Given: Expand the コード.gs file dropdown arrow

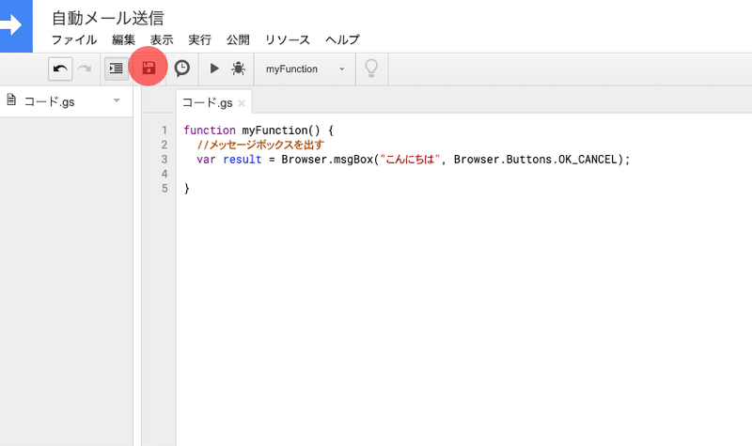Looking at the screenshot, I should pos(117,100).
